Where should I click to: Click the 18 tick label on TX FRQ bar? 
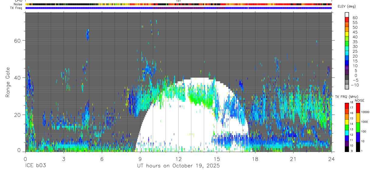click(x=352, y=103)
